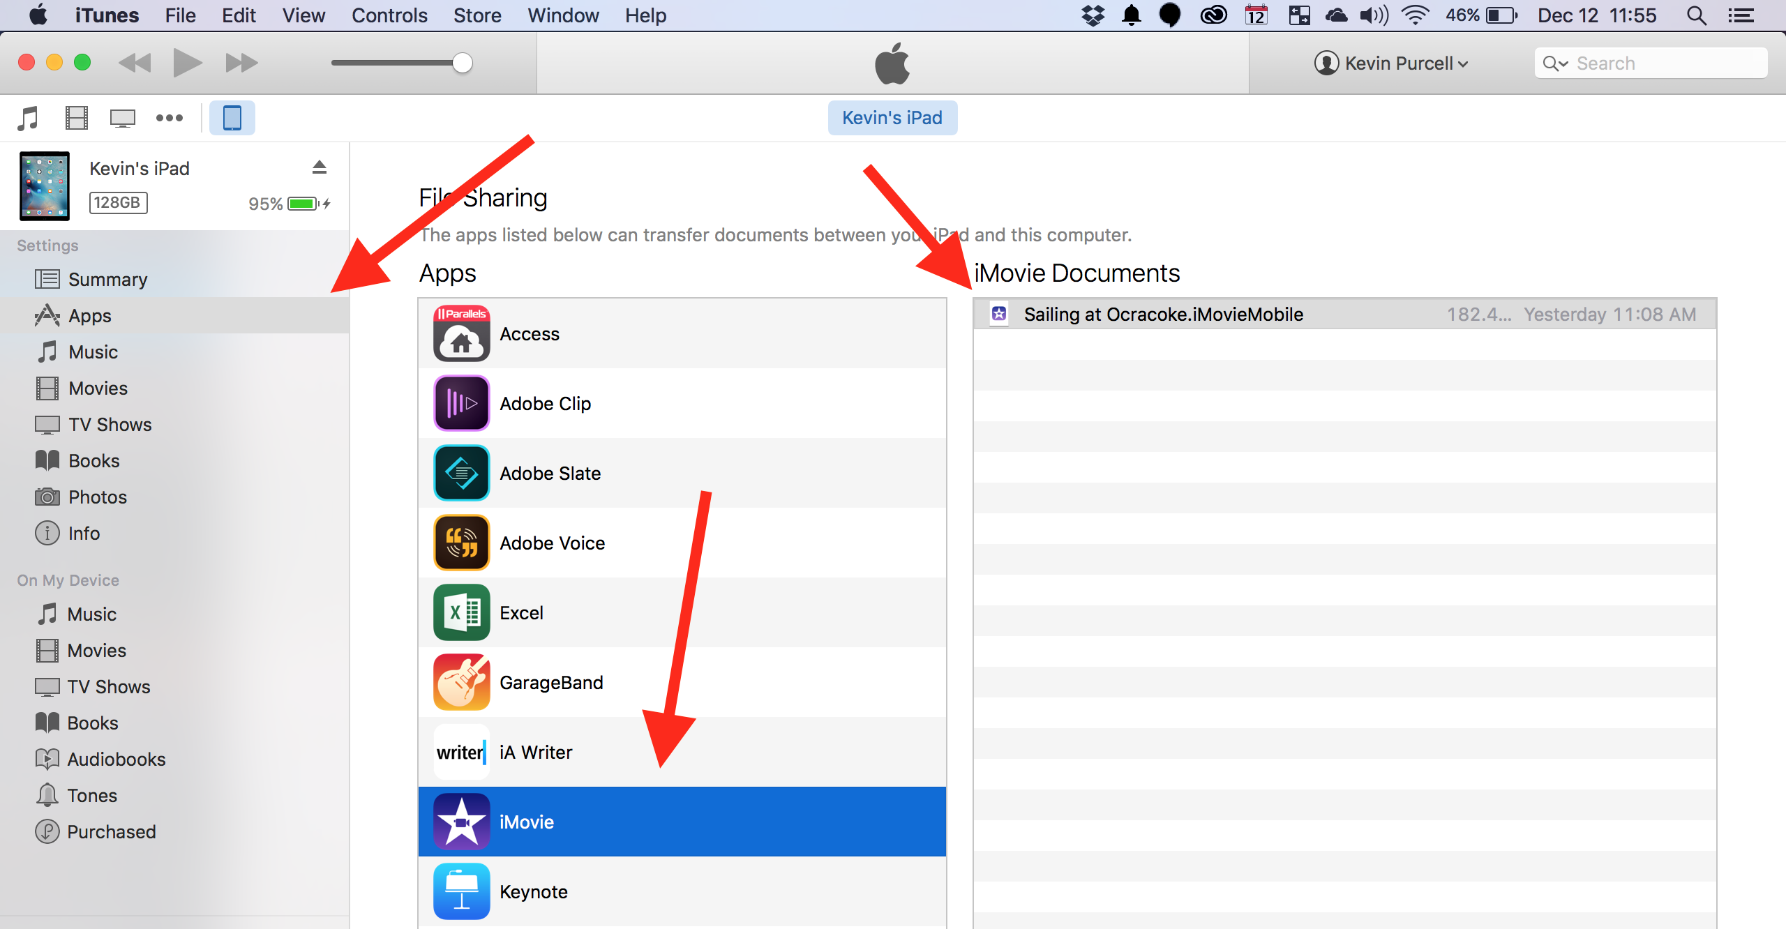The height and width of the screenshot is (929, 1786).
Task: Eject Kevin's iPad
Action: [x=320, y=167]
